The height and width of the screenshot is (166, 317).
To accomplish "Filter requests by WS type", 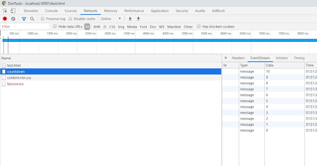I will coord(161,27).
